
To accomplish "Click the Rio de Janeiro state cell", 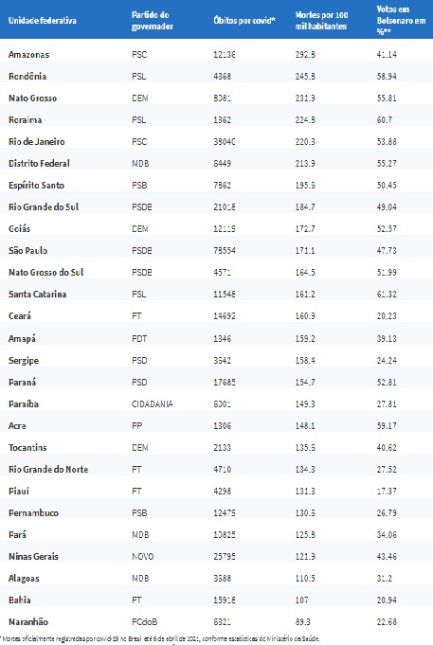I will coord(37,141).
